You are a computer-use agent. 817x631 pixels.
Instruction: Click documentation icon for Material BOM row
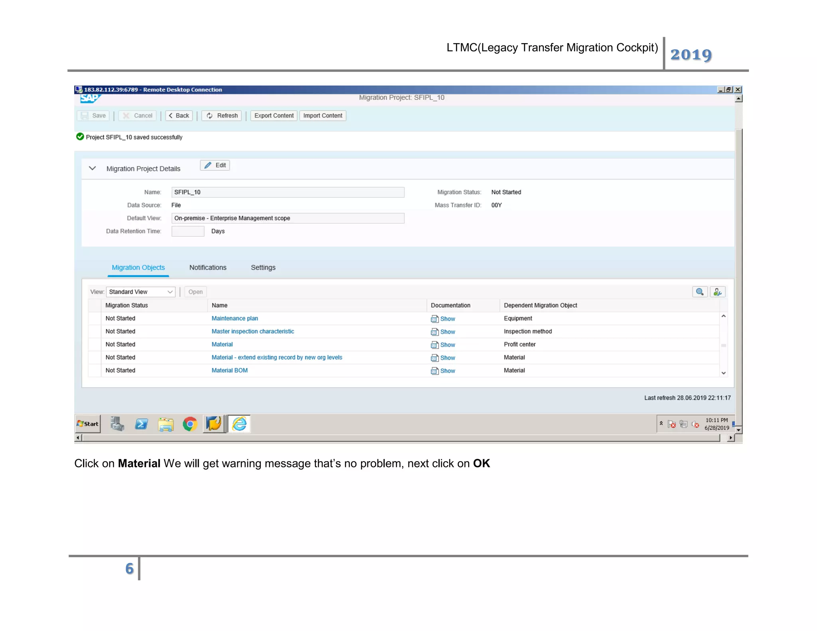[434, 371]
